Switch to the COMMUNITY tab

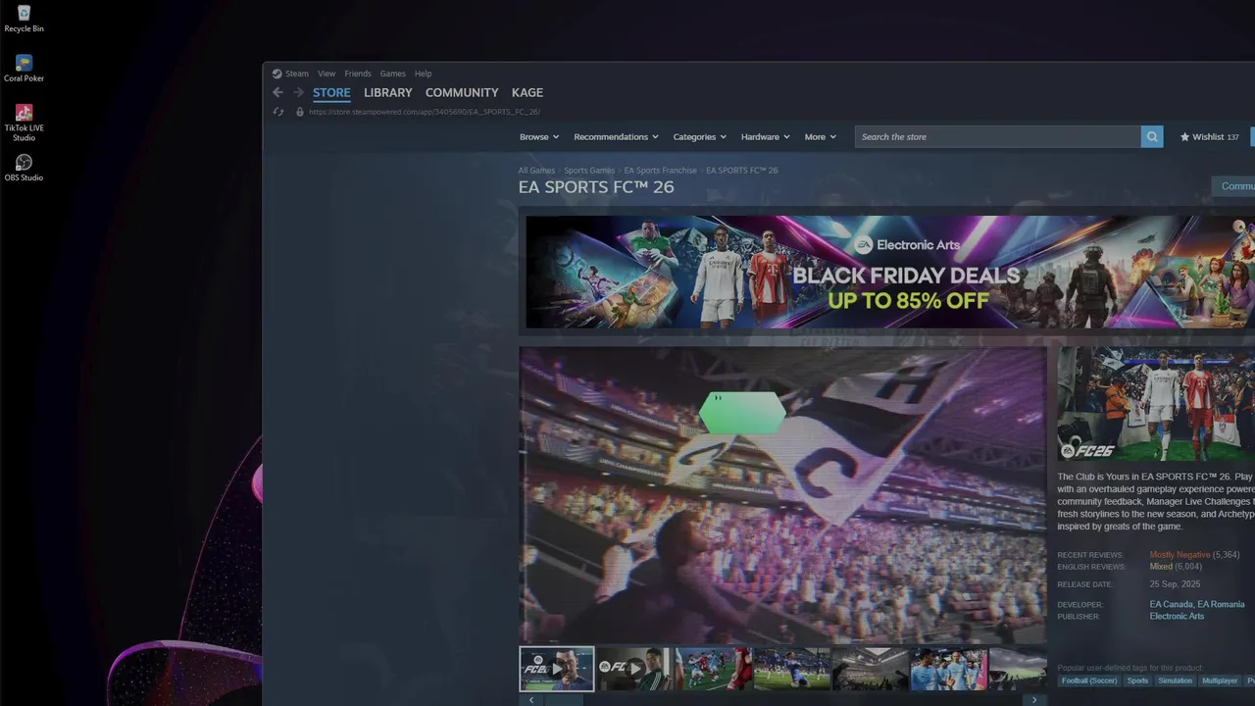462,92
